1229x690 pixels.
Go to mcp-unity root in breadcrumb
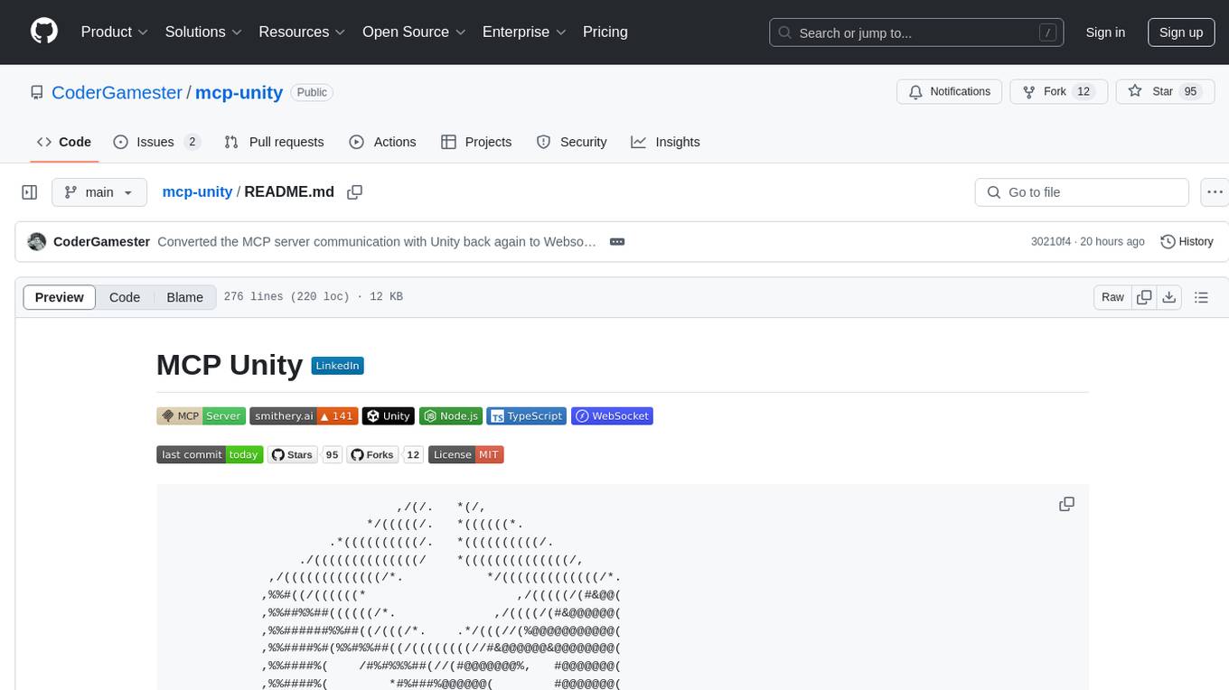(x=197, y=191)
